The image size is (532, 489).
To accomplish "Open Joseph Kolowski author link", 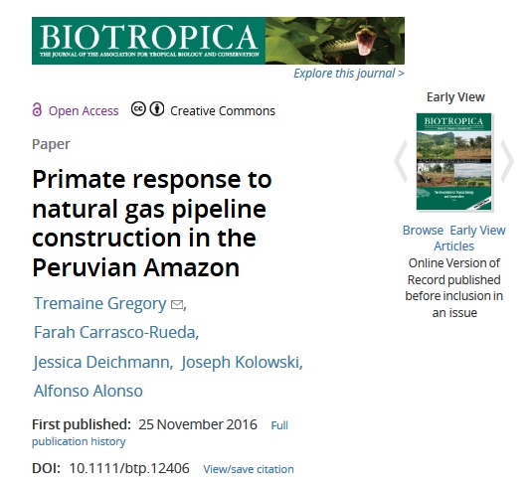I will point(242,362).
